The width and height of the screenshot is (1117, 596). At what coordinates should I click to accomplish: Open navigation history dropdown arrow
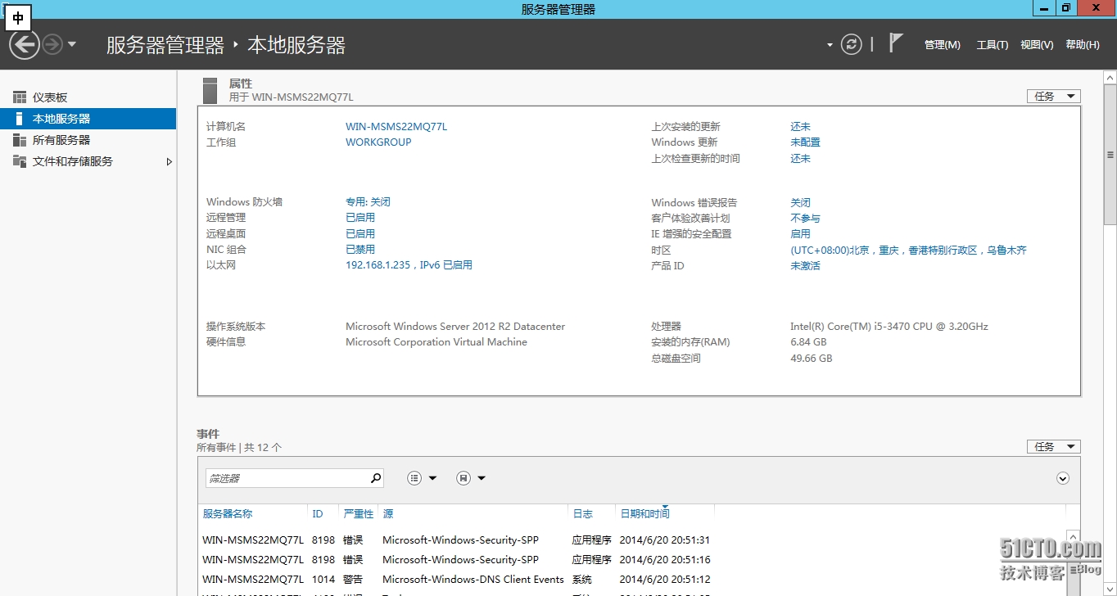tap(72, 44)
